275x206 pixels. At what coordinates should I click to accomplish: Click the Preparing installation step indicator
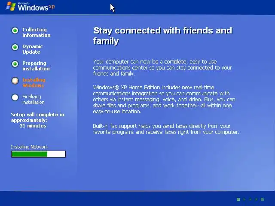(15, 64)
